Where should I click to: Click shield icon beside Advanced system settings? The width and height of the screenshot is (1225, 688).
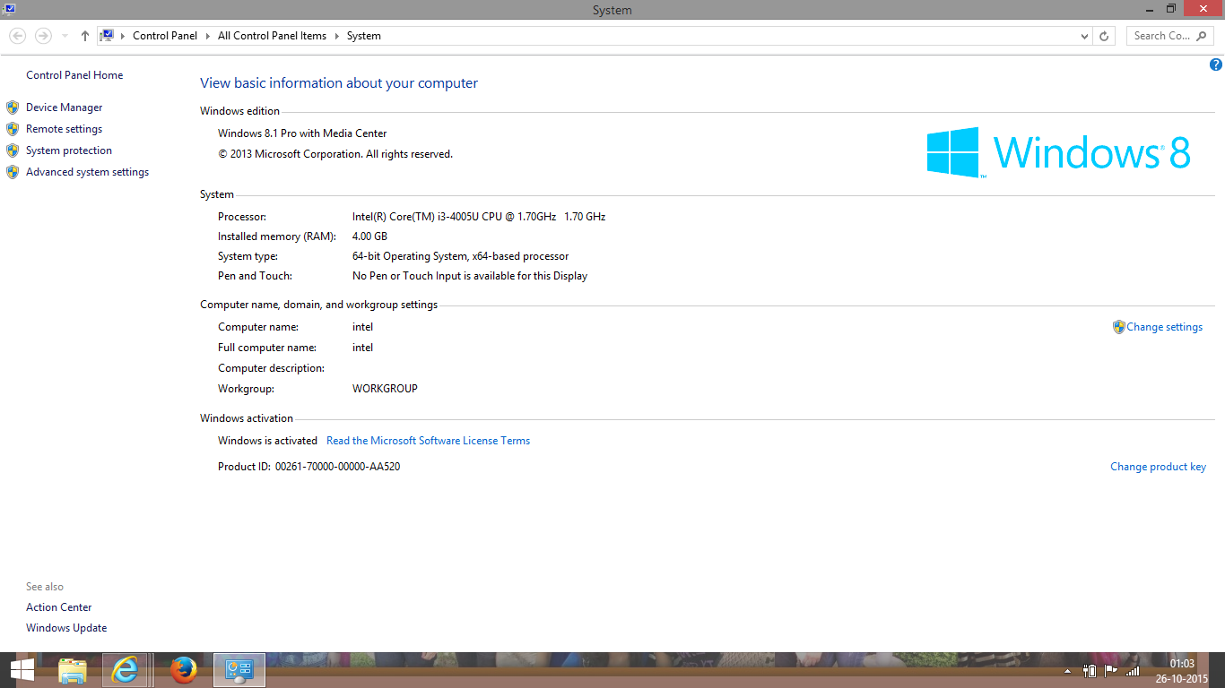pyautogui.click(x=13, y=172)
